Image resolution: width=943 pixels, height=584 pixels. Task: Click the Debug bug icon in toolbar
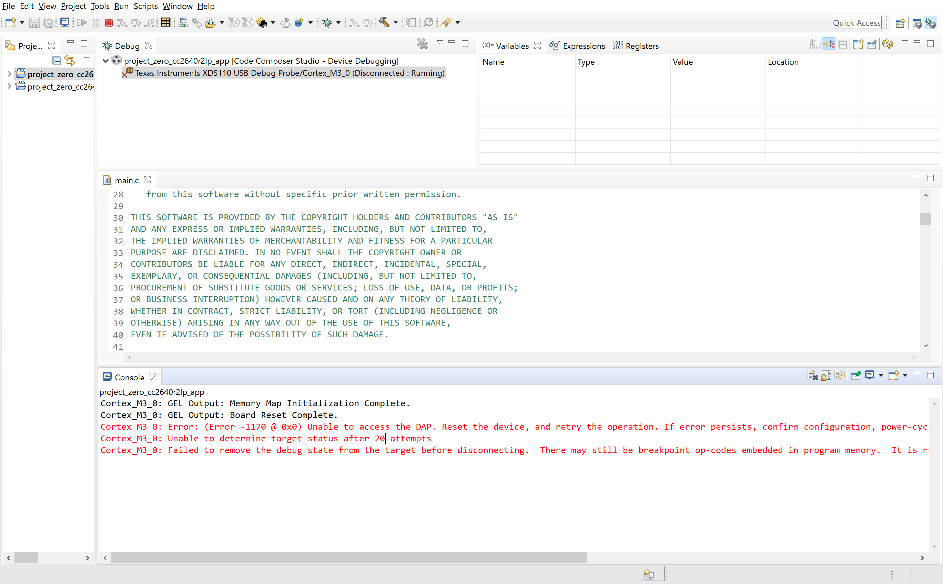(327, 23)
